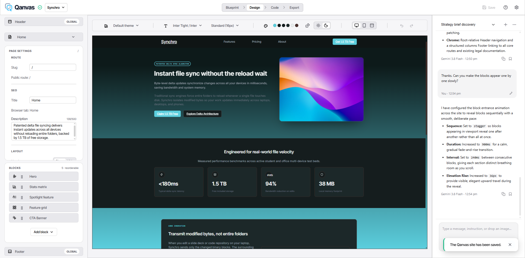Select desktop viewport preview
The height and width of the screenshot is (258, 525).
coord(357,25)
